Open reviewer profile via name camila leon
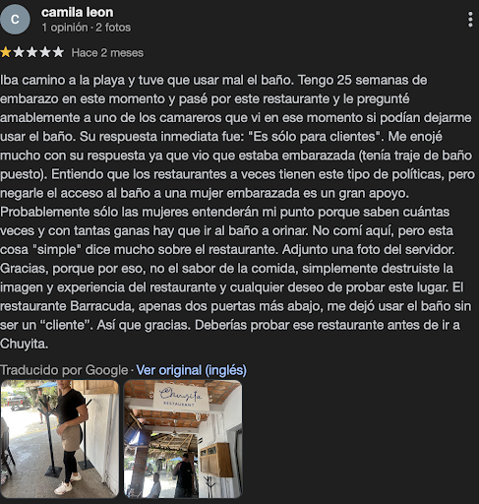This screenshot has width=479, height=504. tap(78, 13)
